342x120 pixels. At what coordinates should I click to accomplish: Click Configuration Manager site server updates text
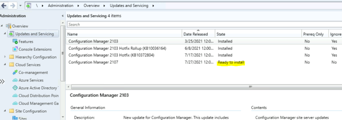(x=292, y=118)
